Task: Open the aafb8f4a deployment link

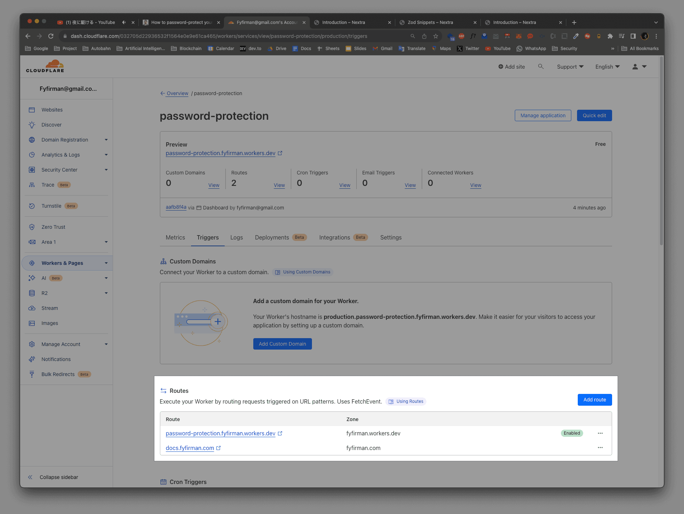Action: pyautogui.click(x=176, y=207)
